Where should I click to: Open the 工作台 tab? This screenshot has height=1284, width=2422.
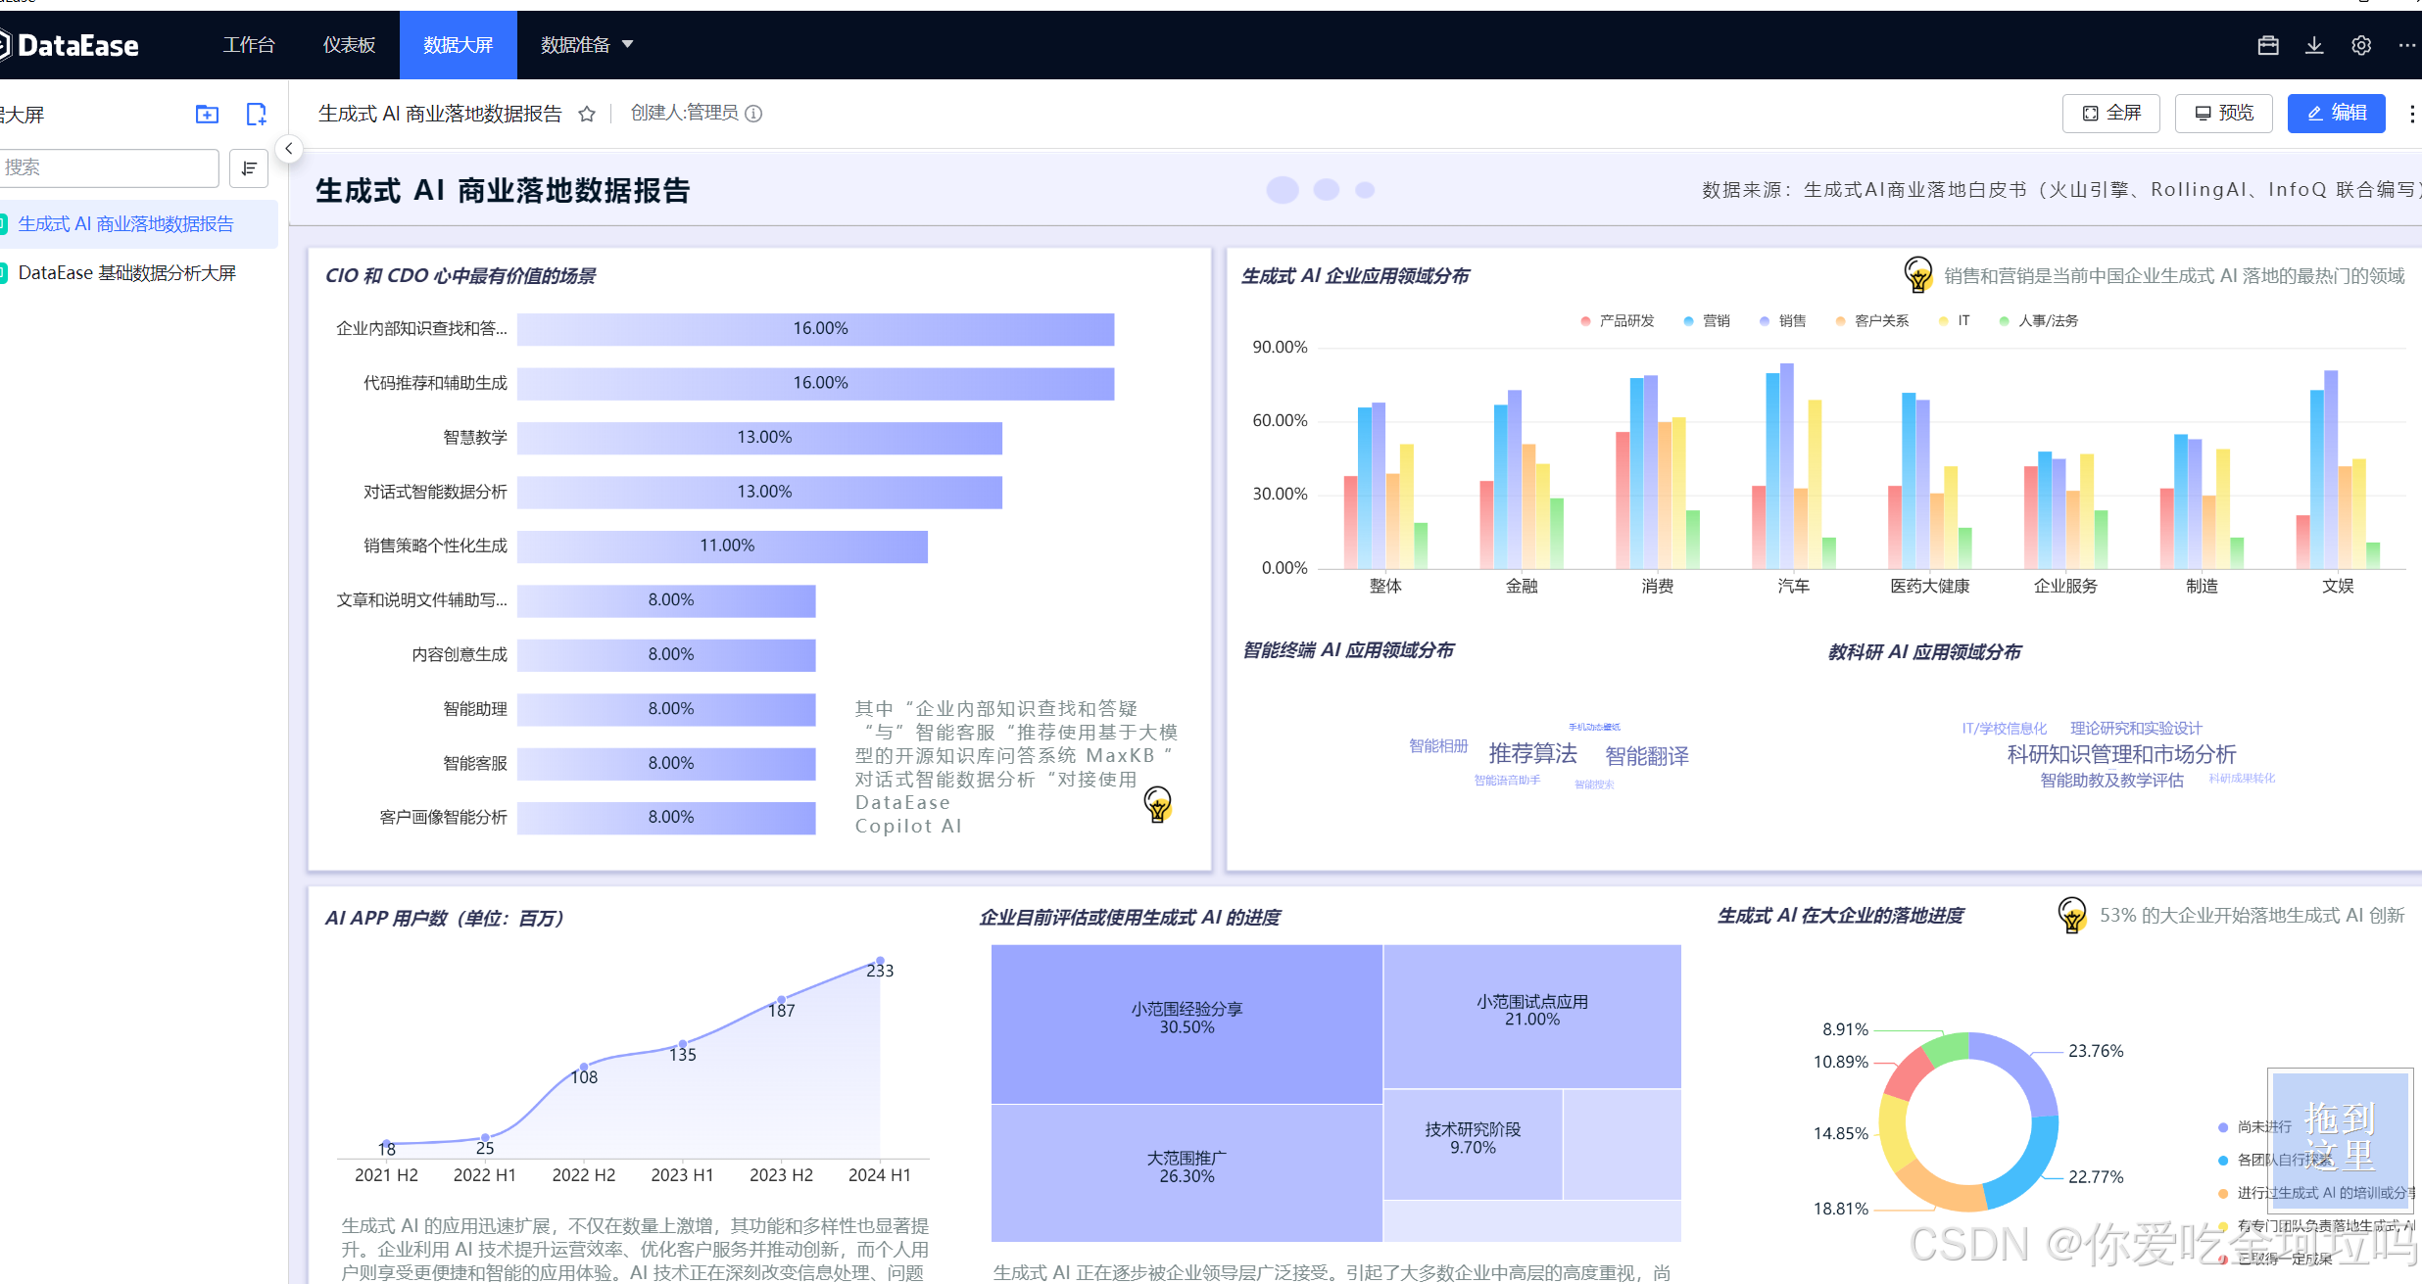249,45
